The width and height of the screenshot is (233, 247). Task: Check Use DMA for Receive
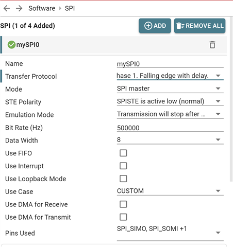point(123,204)
